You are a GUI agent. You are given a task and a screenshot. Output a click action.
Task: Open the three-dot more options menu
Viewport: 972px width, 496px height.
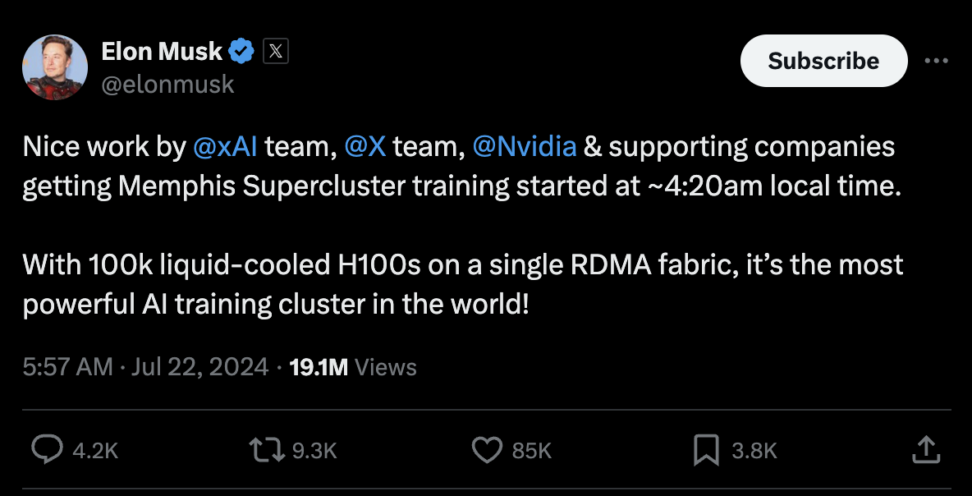(936, 61)
